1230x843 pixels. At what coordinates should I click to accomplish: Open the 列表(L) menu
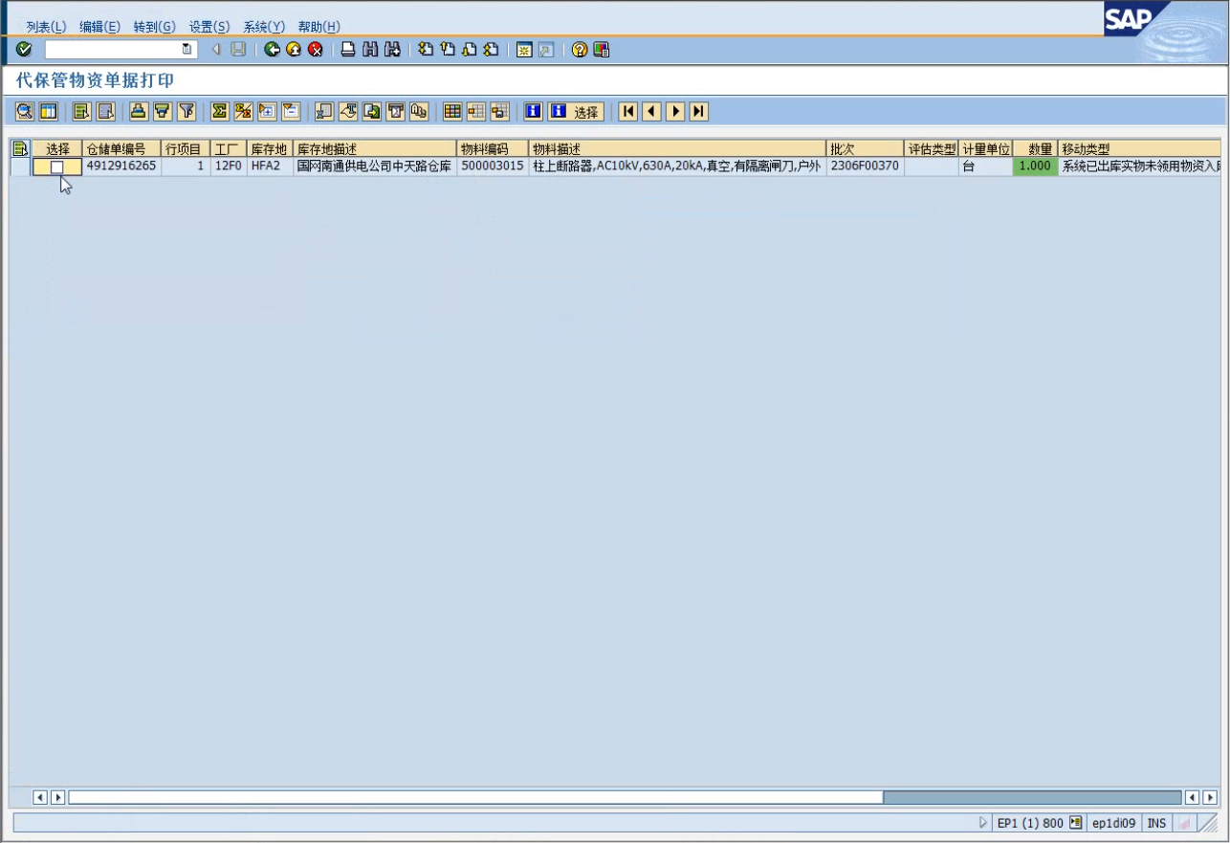46,27
